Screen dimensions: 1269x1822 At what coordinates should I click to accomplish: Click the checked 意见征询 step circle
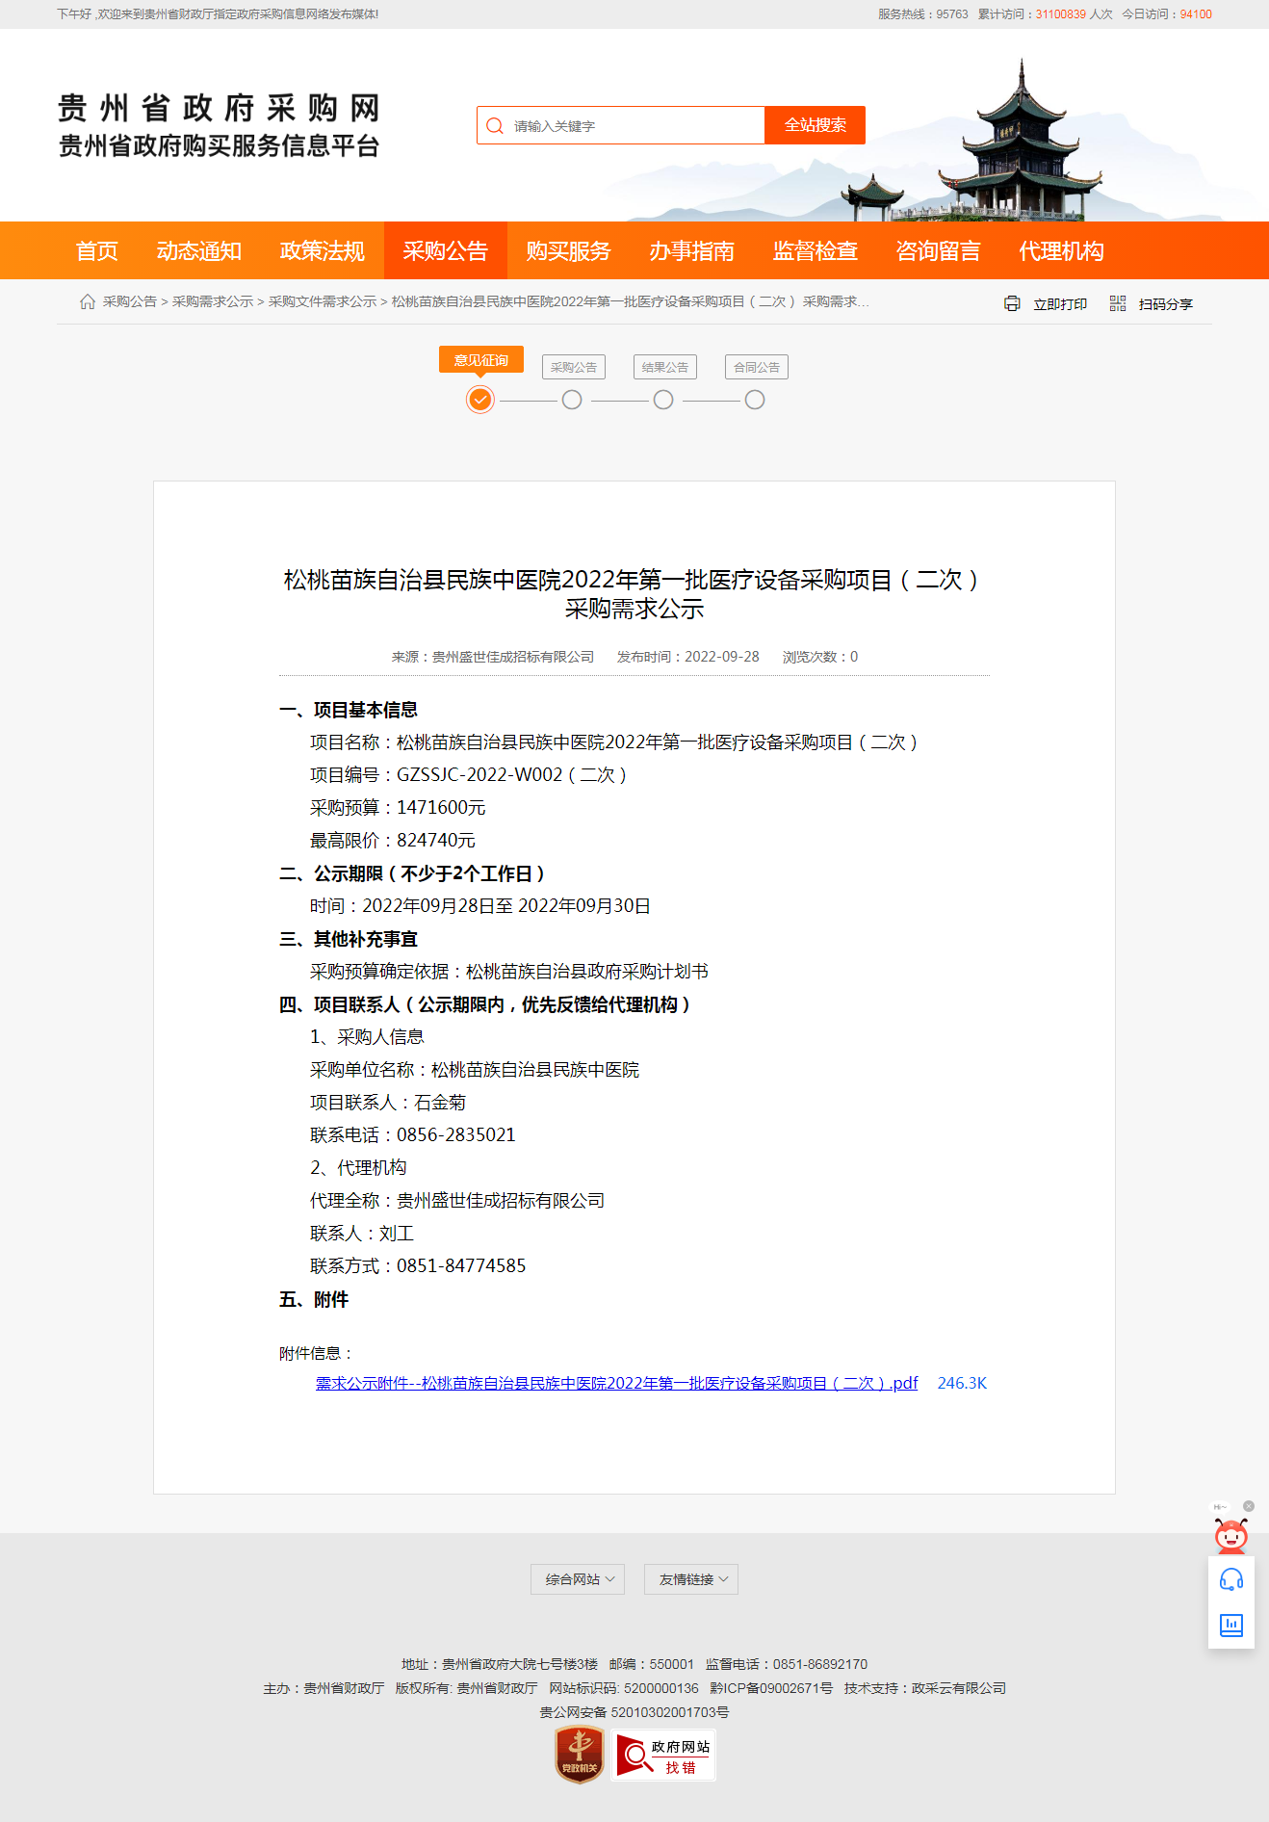[x=480, y=400]
